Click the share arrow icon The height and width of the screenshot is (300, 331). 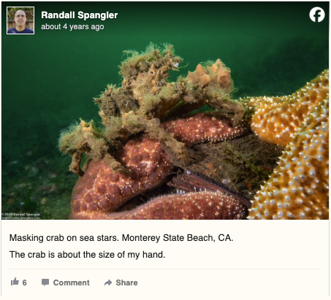(x=108, y=282)
